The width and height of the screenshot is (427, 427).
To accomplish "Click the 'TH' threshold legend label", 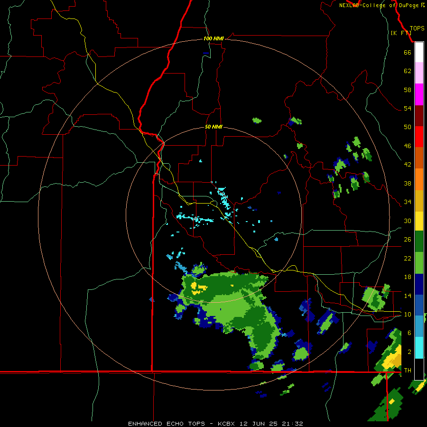I will [408, 370].
